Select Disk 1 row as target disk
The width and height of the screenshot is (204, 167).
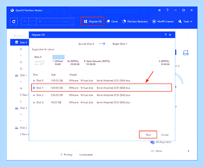pyautogui.click(x=102, y=88)
